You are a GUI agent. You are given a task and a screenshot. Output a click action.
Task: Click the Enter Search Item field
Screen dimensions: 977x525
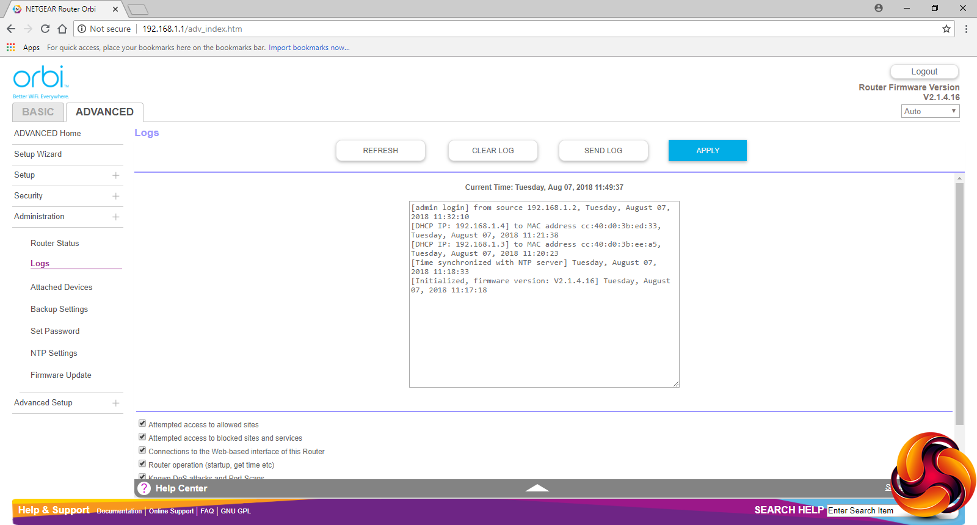(x=861, y=511)
